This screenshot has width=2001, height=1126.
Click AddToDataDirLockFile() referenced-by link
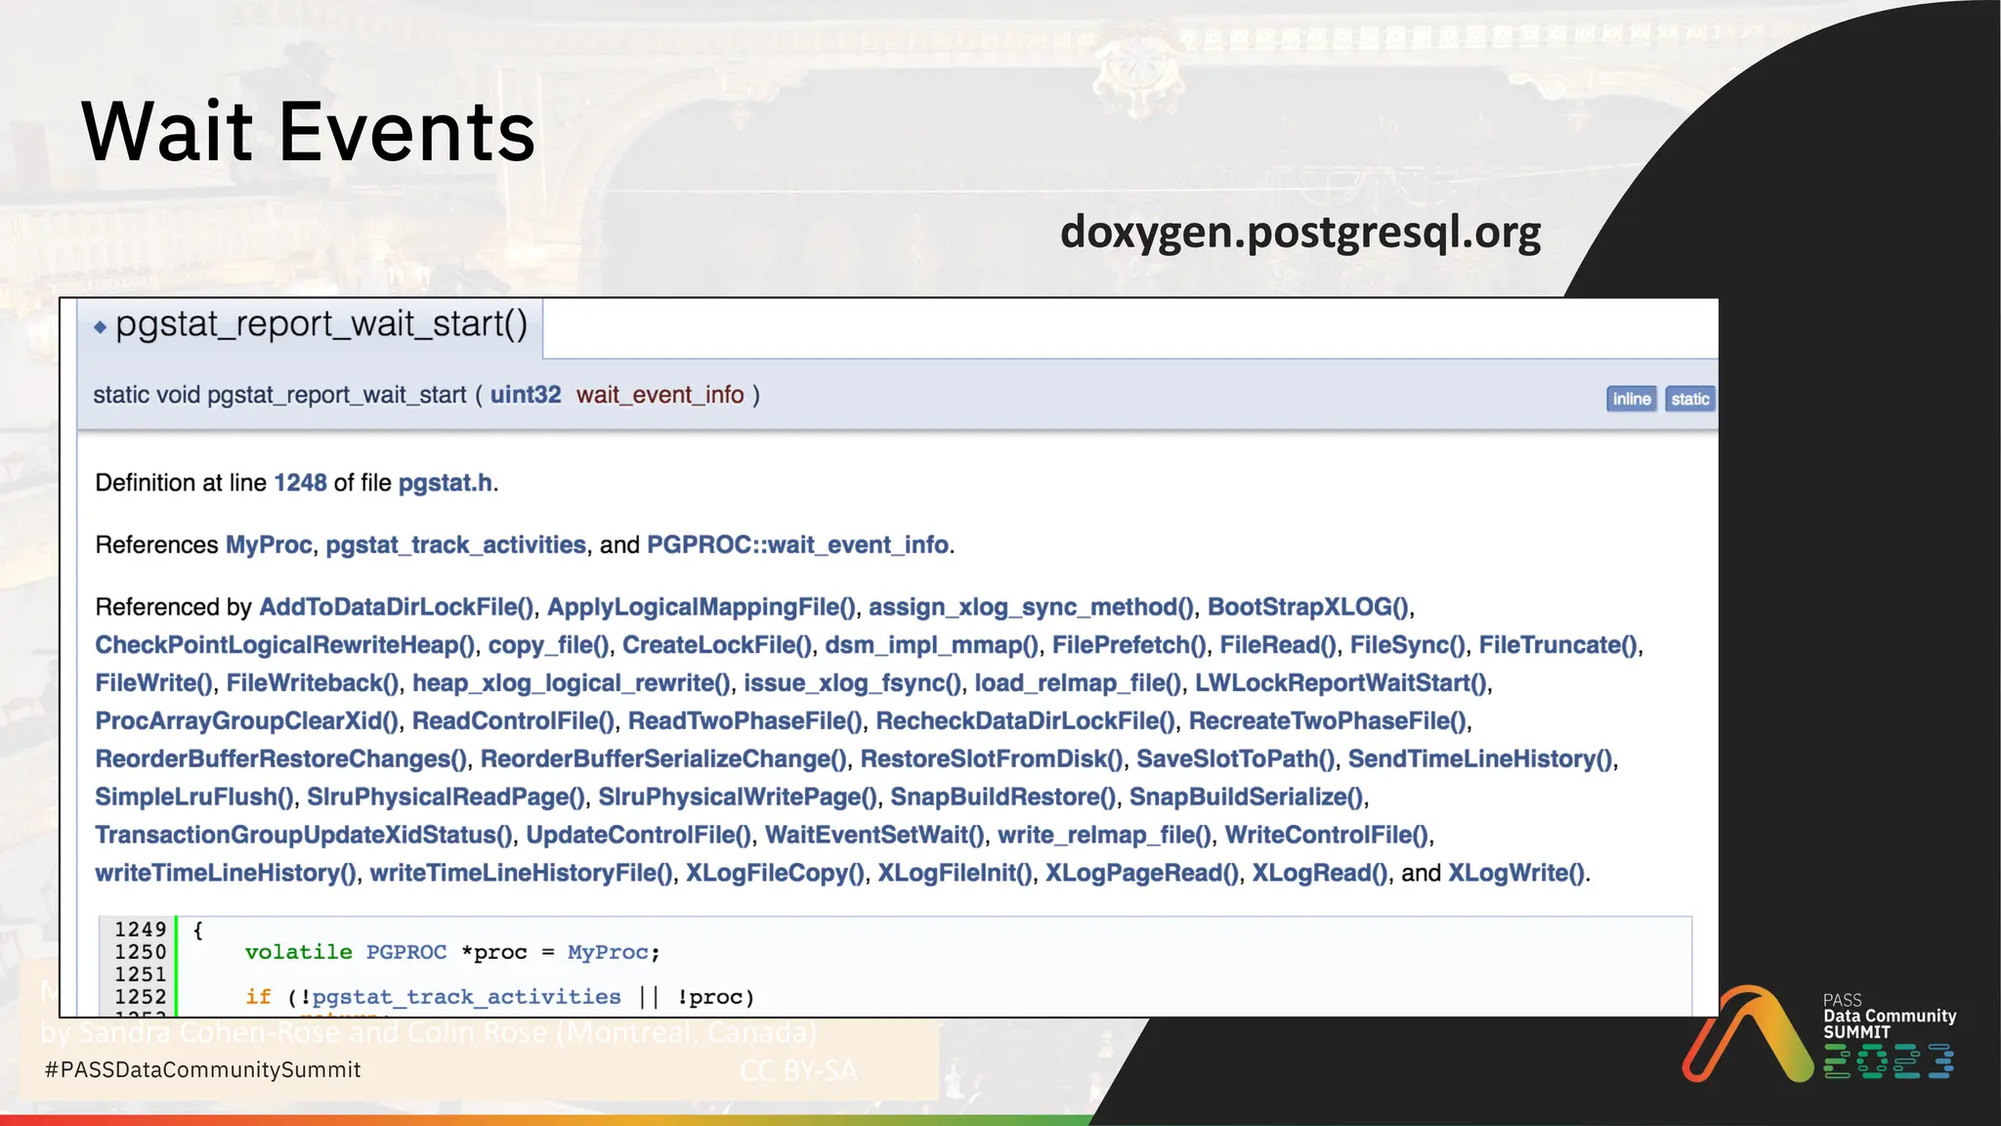pos(397,607)
